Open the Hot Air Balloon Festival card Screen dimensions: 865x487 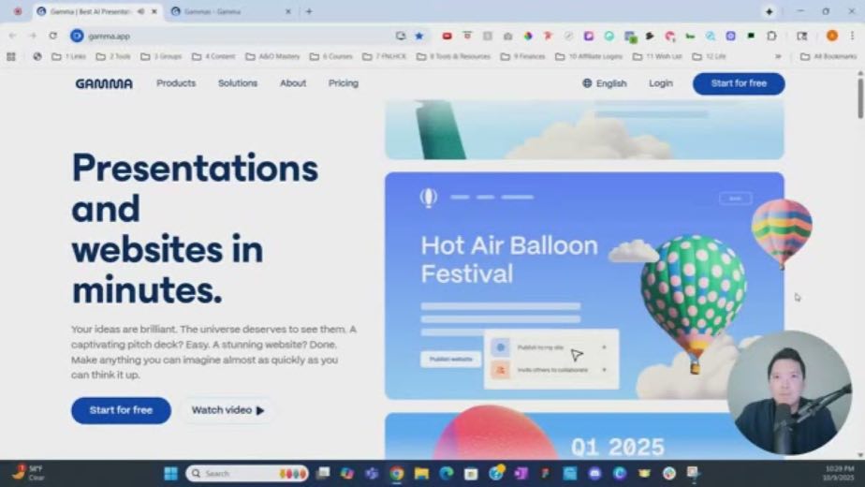[584, 286]
